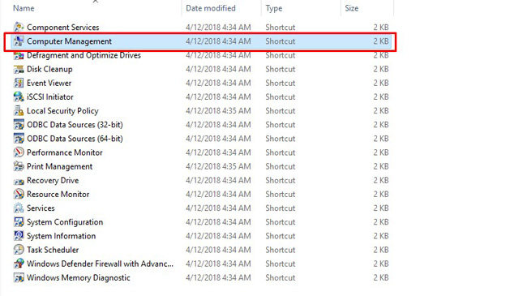Viewport: 527px width, 296px height.
Task: Click the Performance Monitor icon
Action: [x=19, y=152]
